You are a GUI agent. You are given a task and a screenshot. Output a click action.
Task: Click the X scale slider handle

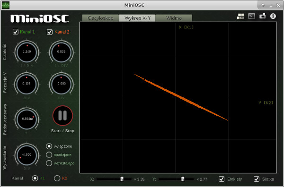click(122, 179)
